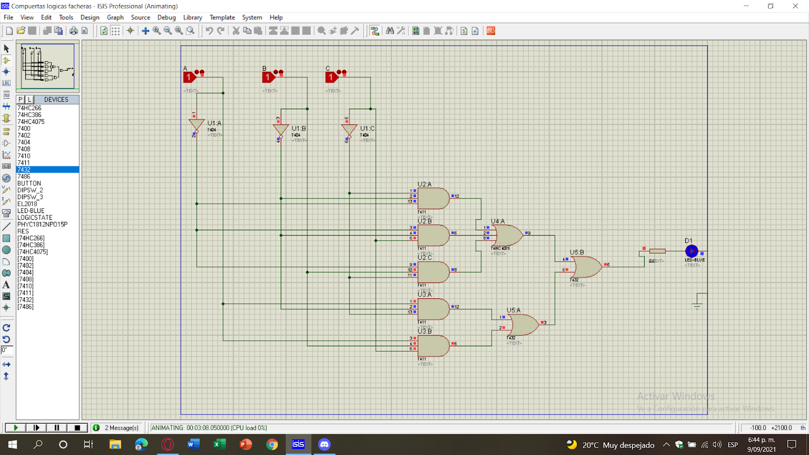The width and height of the screenshot is (809, 455).
Task: Stop the simulation
Action: (x=77, y=428)
